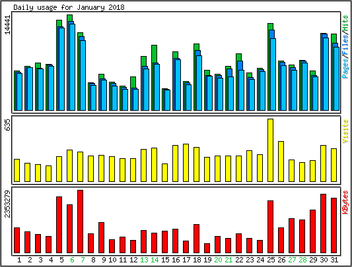The image size is (352, 267).
Task: Click the day 25 red KBytes bar
Action: coord(271,227)
